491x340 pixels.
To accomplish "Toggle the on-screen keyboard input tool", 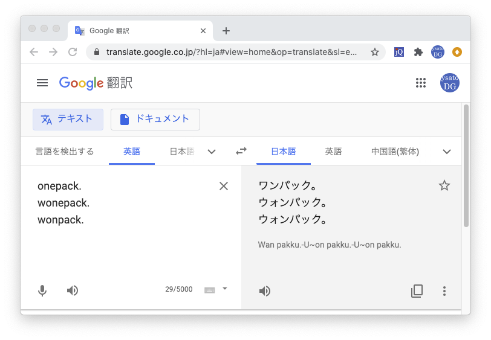I will coord(209,290).
